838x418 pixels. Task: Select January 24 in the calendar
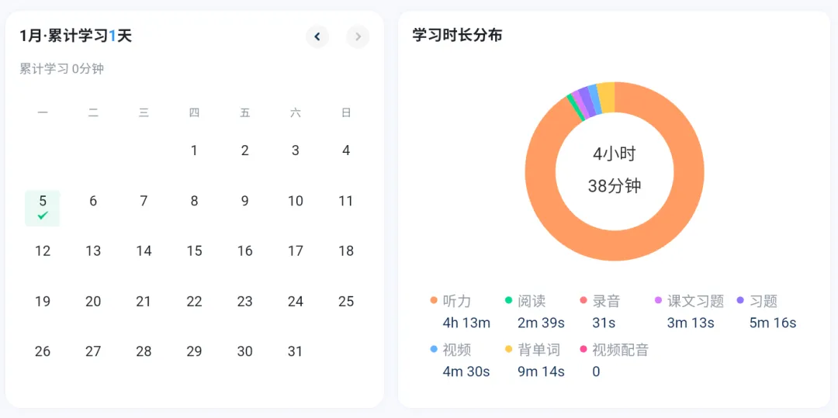(x=296, y=301)
